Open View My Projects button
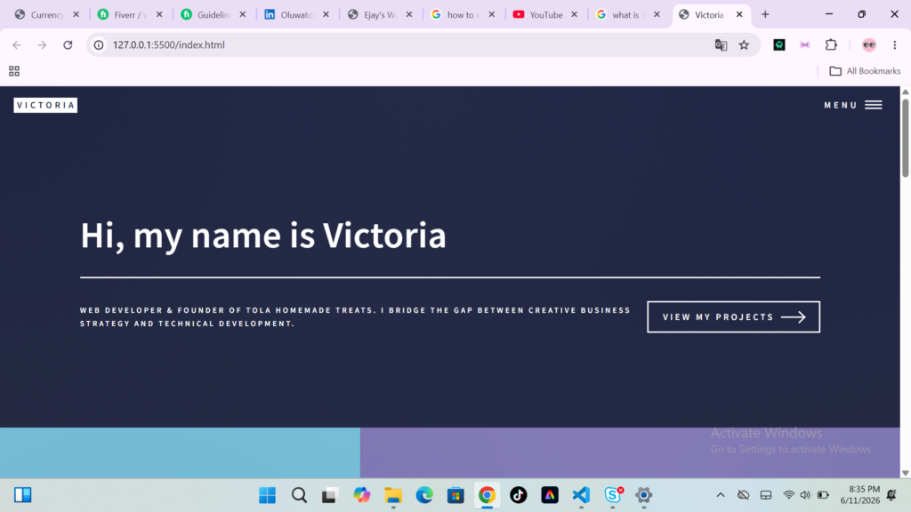The image size is (911, 512). (733, 317)
